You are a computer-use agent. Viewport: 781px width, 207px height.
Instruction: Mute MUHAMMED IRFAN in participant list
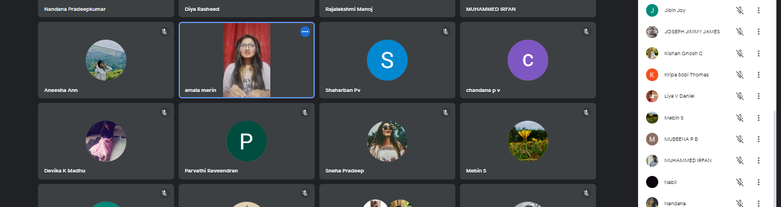(740, 160)
